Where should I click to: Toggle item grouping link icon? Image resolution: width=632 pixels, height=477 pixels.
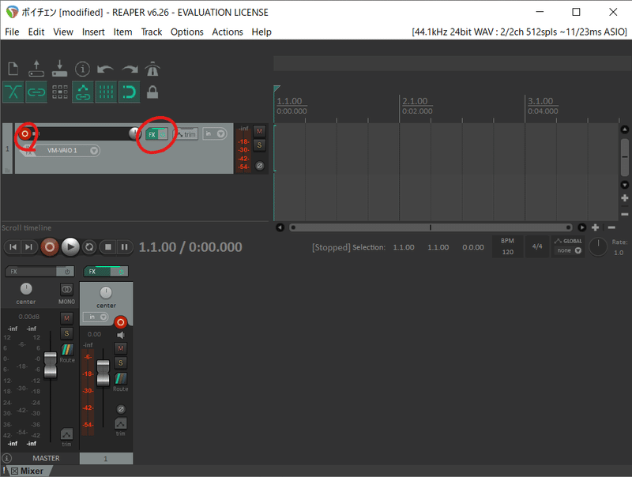(36, 92)
